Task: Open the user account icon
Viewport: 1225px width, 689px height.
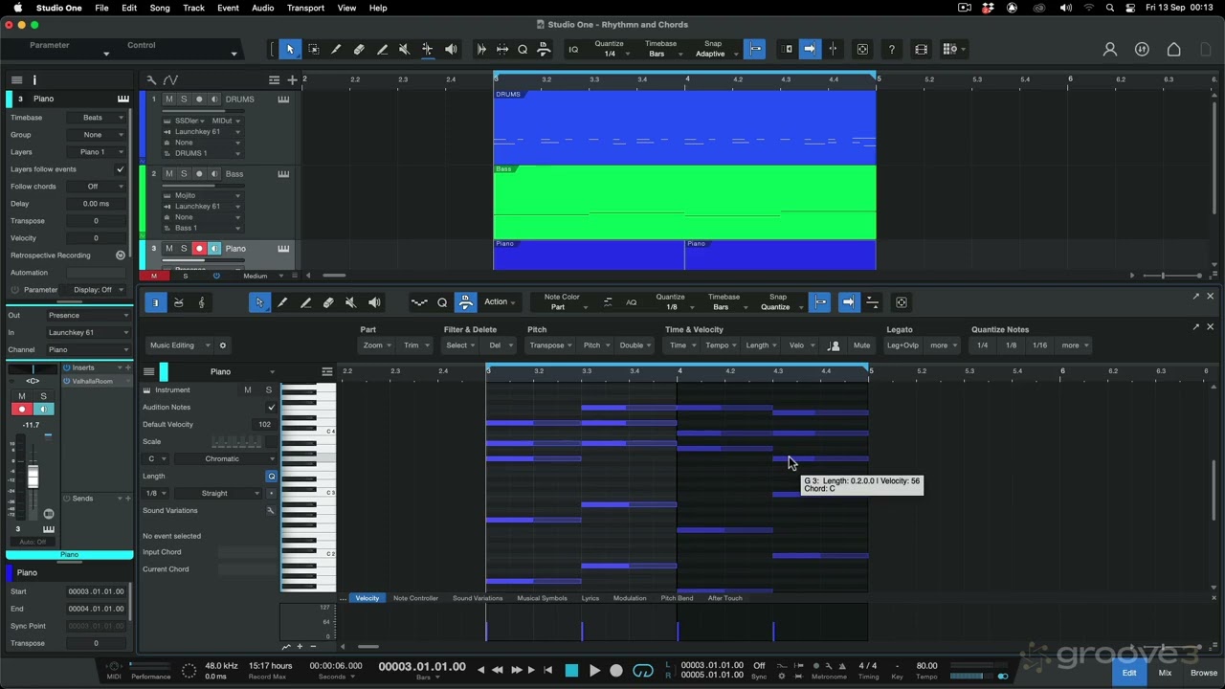Action: coord(1110,50)
